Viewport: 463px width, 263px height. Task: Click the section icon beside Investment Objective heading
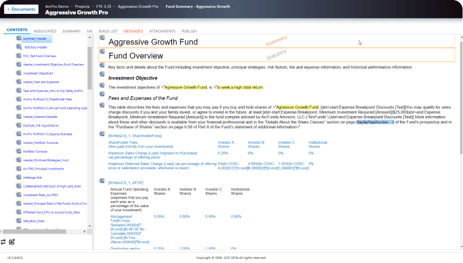102,74
